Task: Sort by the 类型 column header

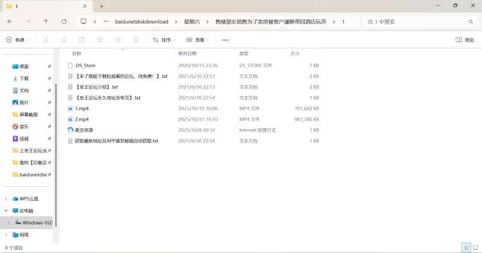Action: (244, 53)
